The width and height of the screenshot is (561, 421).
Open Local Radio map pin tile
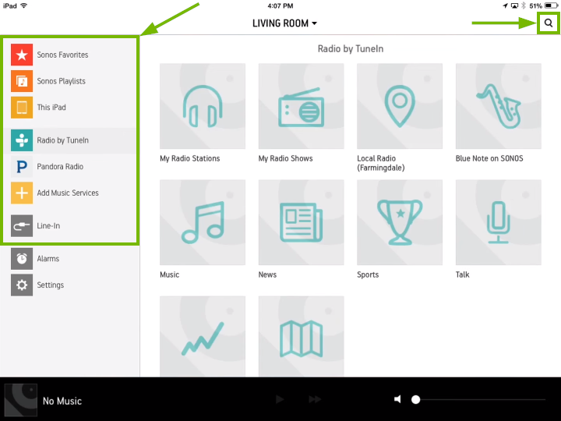coord(400,106)
